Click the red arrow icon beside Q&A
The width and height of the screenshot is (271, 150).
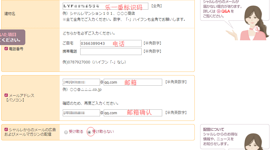click(x=219, y=11)
